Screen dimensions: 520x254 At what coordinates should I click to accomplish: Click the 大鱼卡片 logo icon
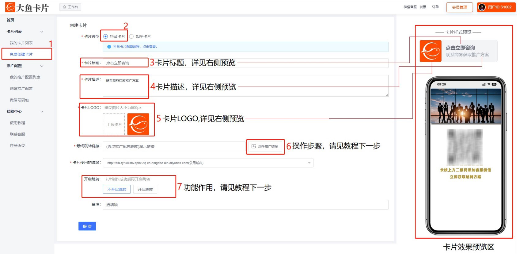[10, 7]
